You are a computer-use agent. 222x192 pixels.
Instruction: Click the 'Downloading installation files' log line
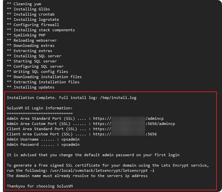[44, 77]
